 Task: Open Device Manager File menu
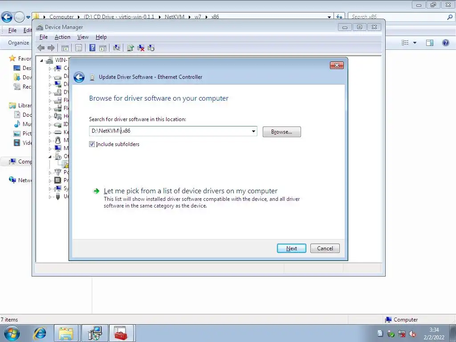click(x=44, y=37)
